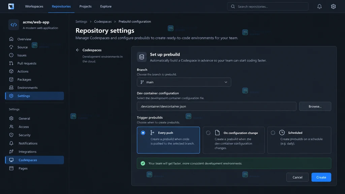Click the General gear icon
The width and height of the screenshot is (345, 194).
coord(11,118)
